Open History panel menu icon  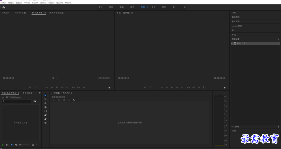pos(278,39)
